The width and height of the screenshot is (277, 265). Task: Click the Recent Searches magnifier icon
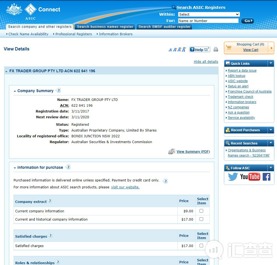pyautogui.click(x=228, y=143)
